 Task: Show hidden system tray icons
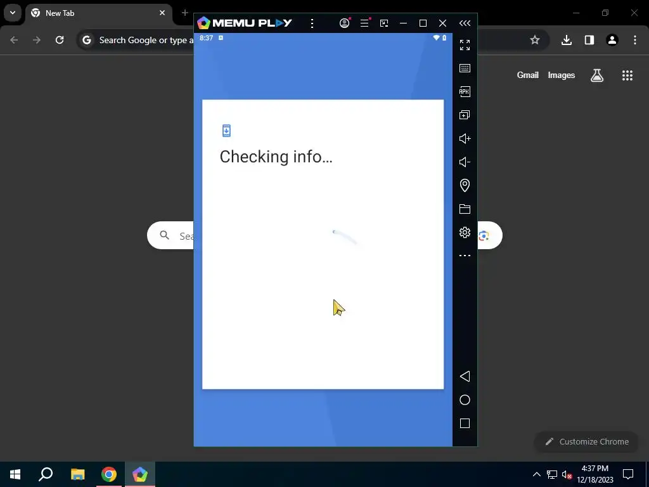(x=536, y=474)
